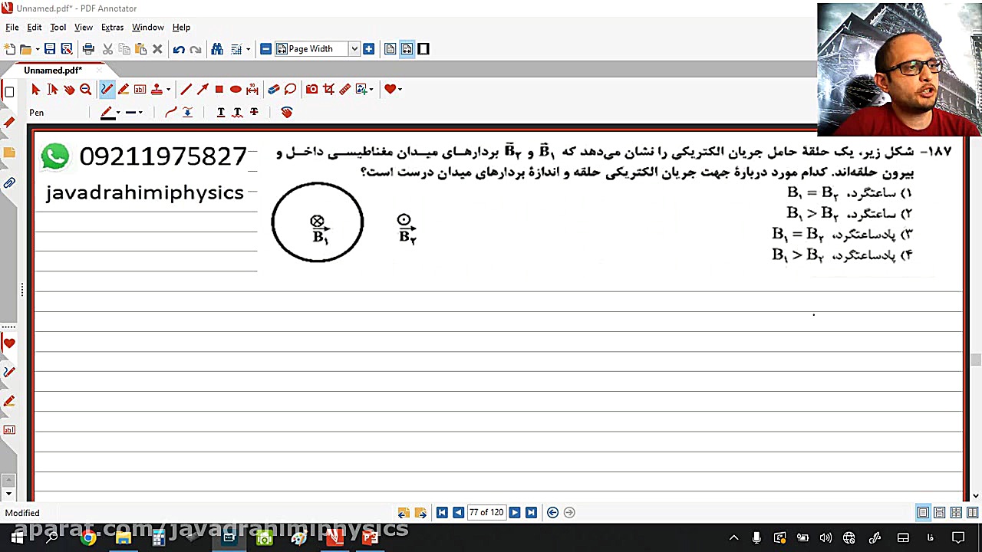Activate the Text box tool
Screen dimensions: 982x552
[140, 89]
